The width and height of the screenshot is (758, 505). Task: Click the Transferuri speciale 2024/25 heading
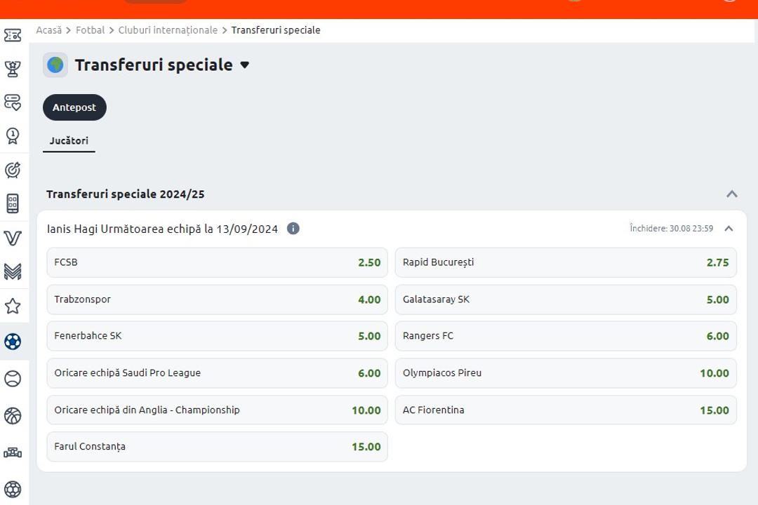(125, 194)
